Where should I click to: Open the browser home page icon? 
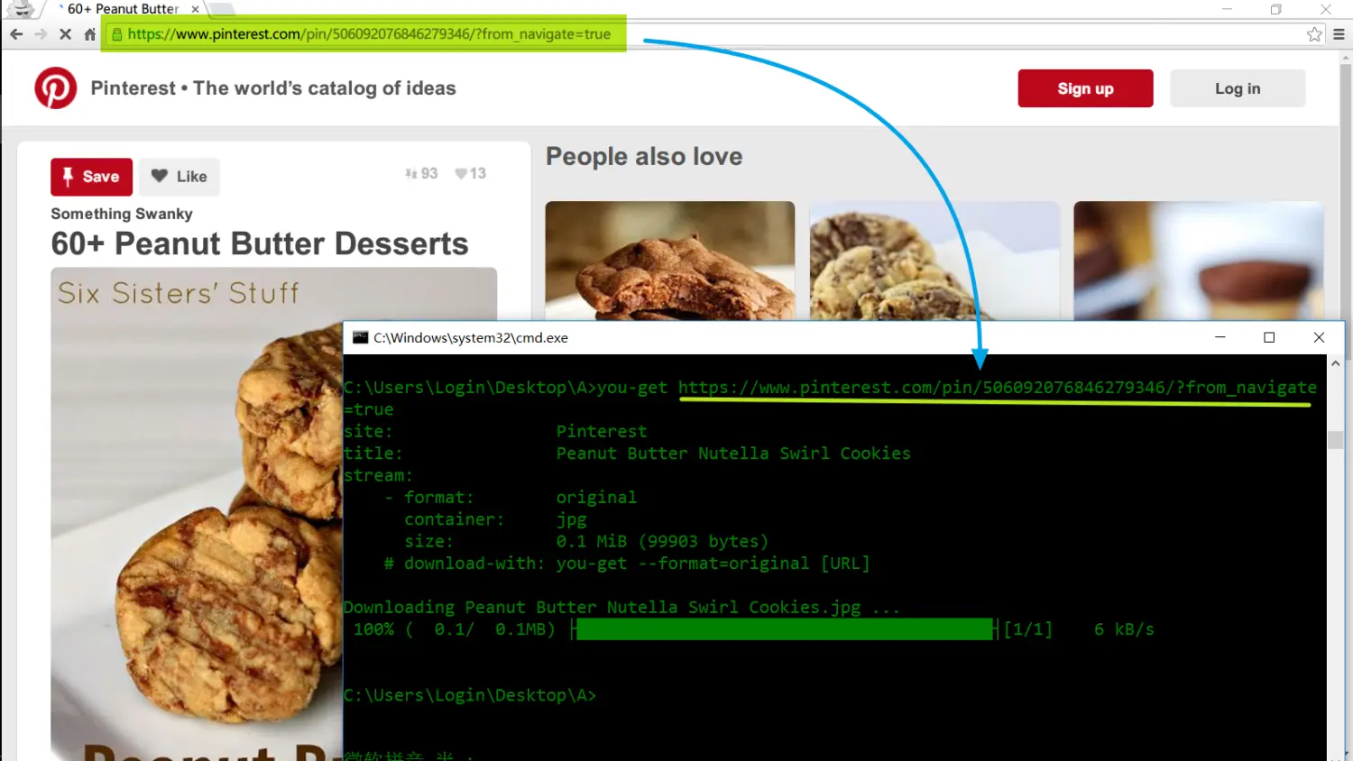click(89, 34)
